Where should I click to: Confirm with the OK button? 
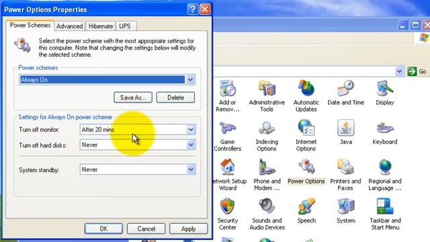103,229
